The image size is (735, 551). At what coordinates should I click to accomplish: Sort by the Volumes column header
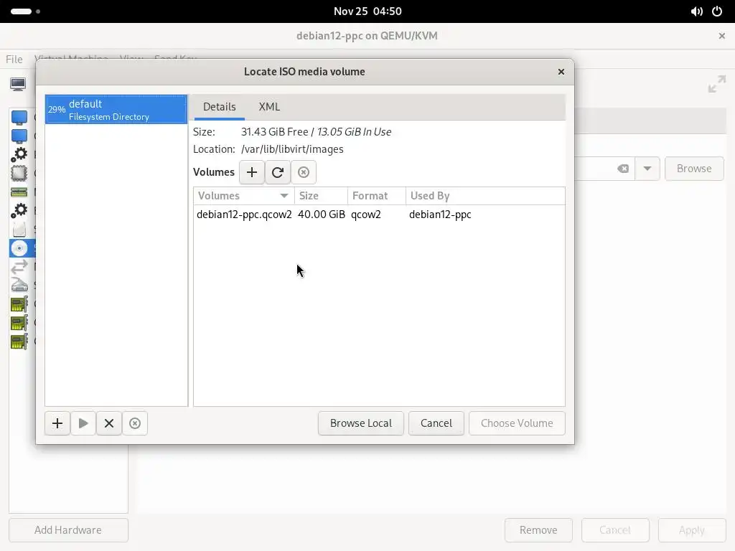pos(244,196)
